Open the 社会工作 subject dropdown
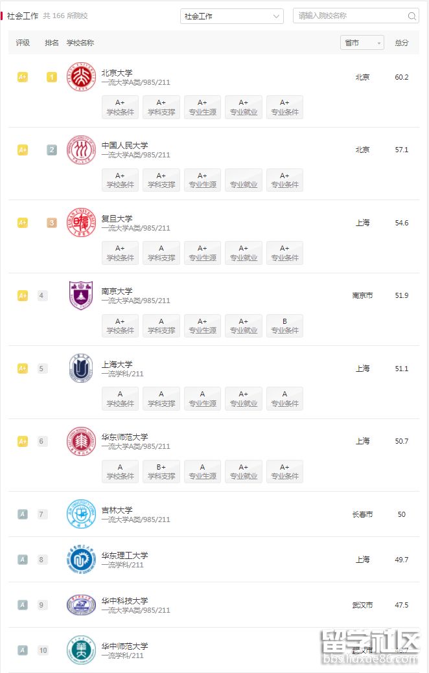This screenshot has height=673, width=429. click(x=231, y=16)
